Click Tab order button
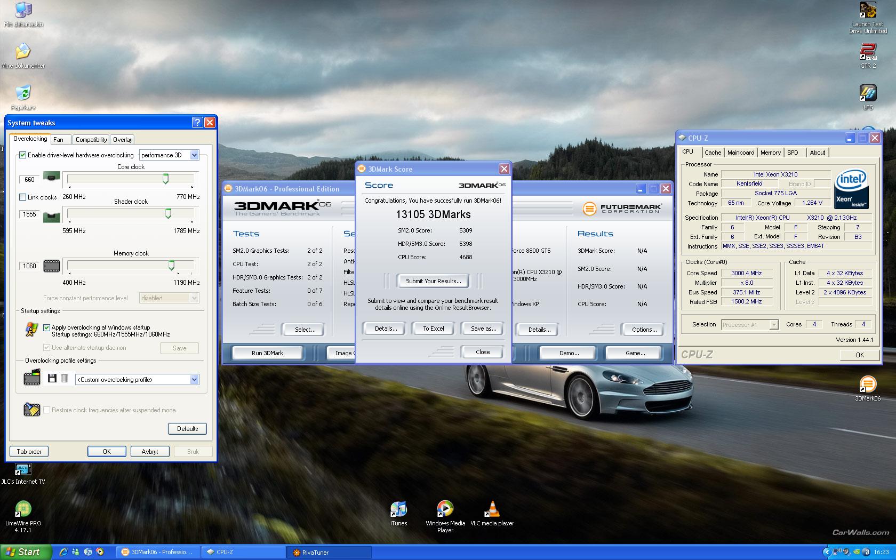The width and height of the screenshot is (896, 560). [x=29, y=452]
